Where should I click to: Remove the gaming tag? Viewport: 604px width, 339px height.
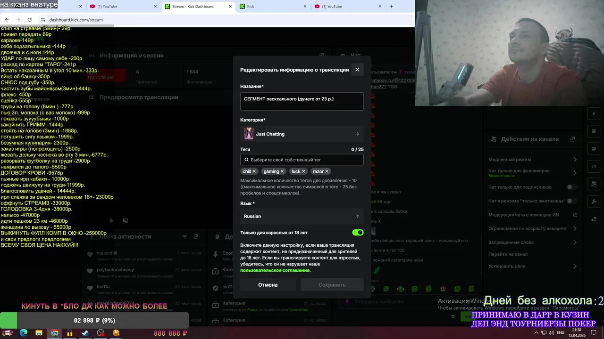(x=282, y=171)
